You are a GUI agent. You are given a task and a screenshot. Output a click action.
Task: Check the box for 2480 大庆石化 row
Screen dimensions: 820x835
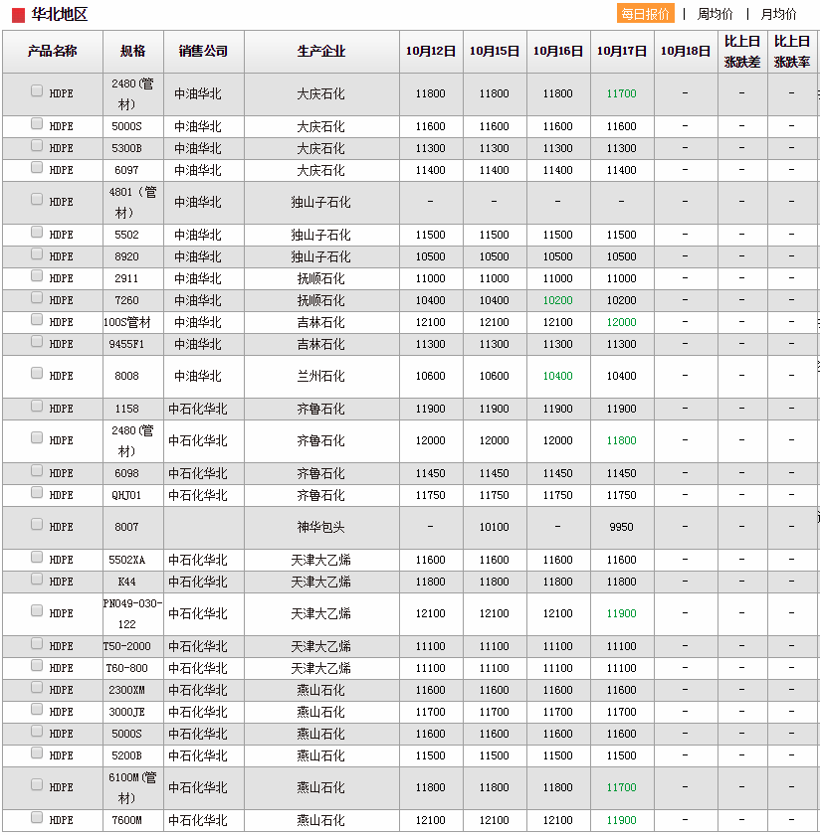tap(36, 90)
